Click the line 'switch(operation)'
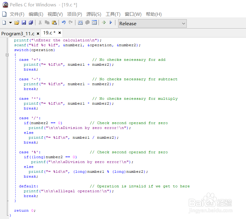The height and width of the screenshot is (219, 246). click(x=34, y=50)
